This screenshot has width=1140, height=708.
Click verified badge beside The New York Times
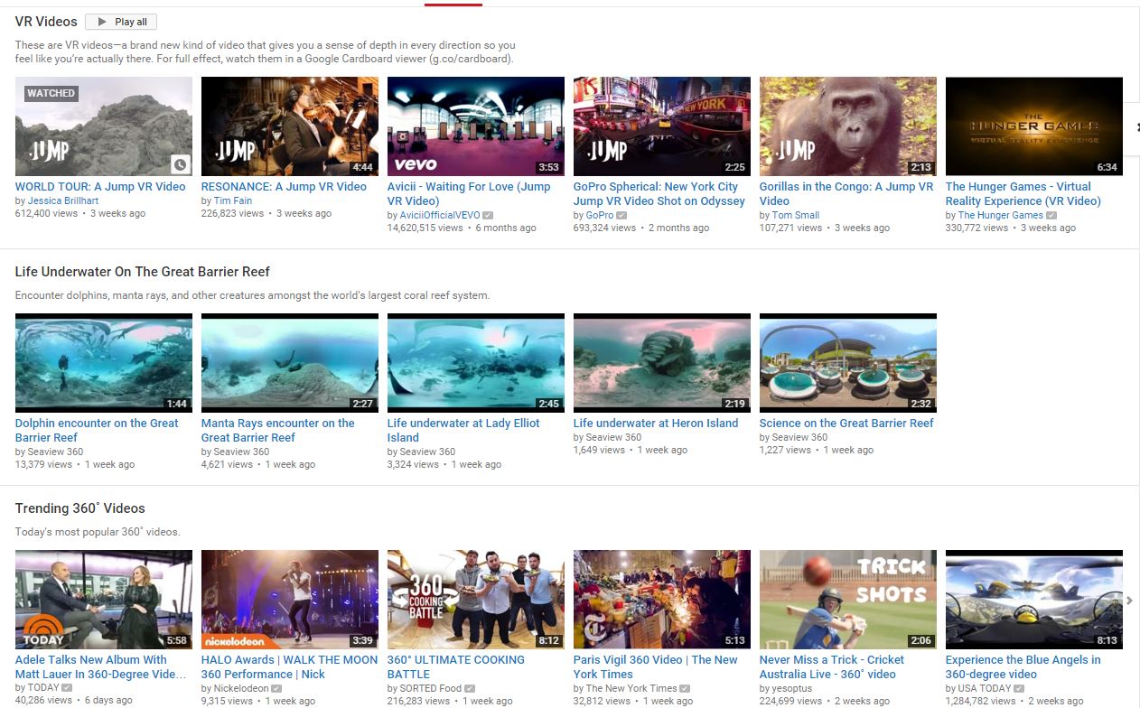[x=686, y=689]
